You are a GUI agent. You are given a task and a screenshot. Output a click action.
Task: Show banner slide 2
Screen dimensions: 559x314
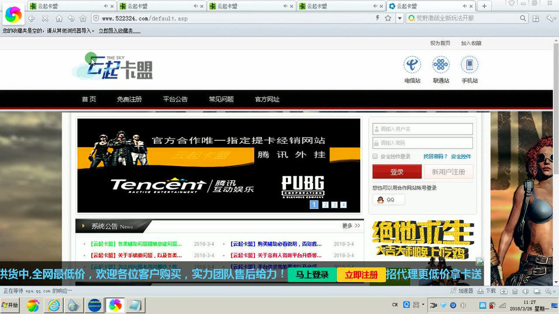click(x=325, y=205)
